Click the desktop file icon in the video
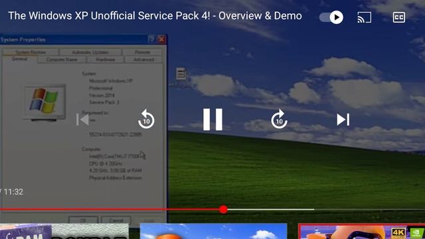 tap(181, 74)
